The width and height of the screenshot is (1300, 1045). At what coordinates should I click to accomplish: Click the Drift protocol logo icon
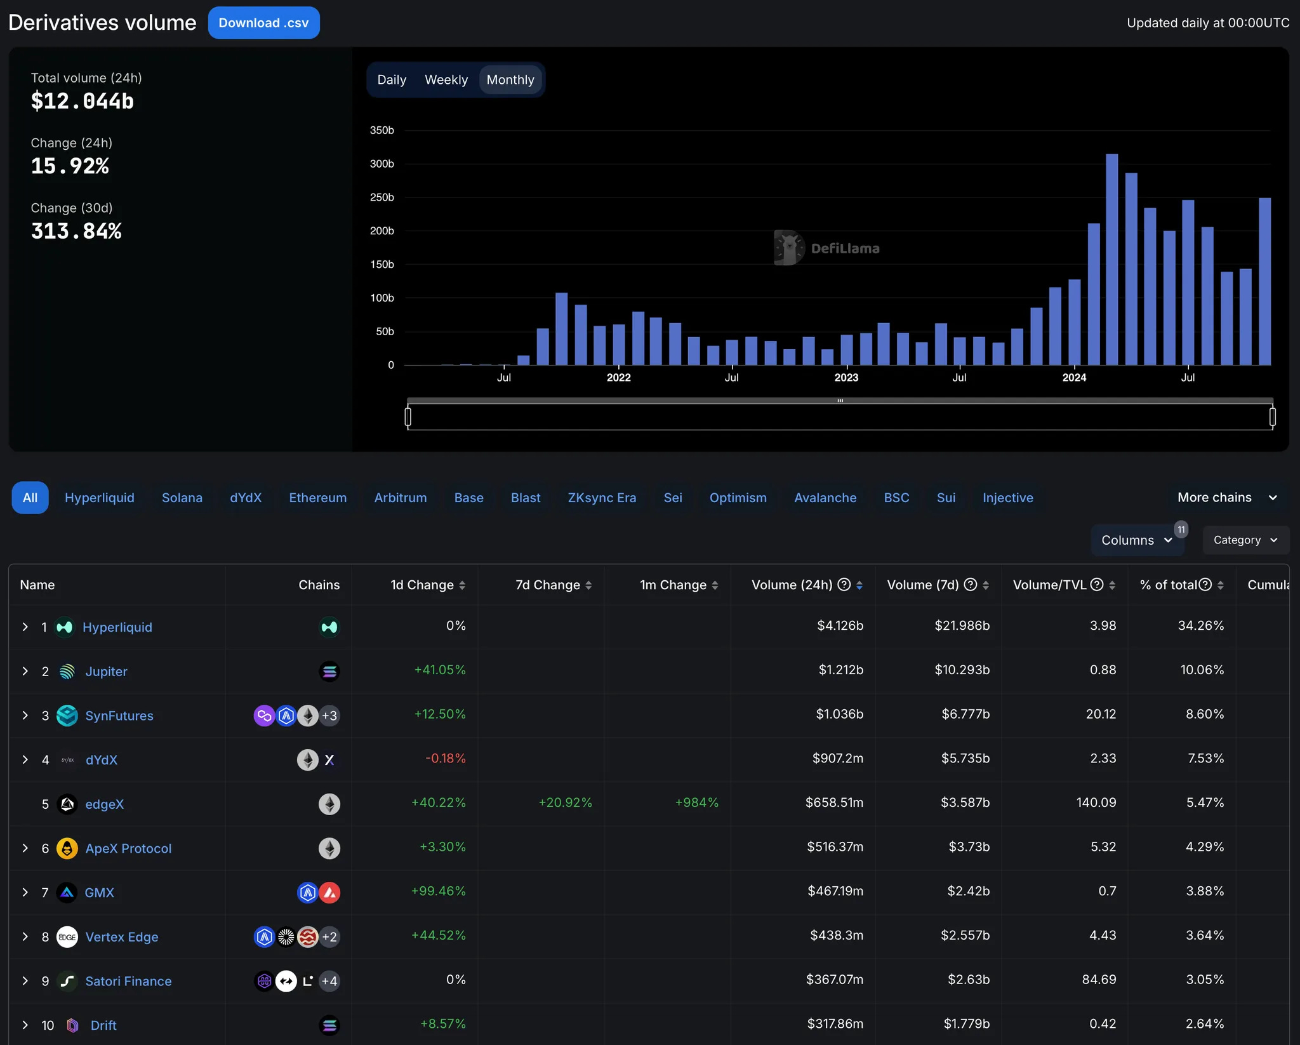(72, 1025)
